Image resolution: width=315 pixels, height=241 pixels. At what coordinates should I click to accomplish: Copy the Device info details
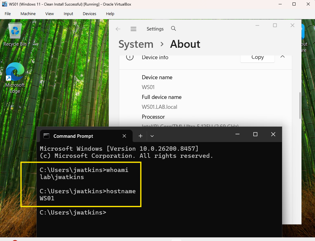pos(257,58)
